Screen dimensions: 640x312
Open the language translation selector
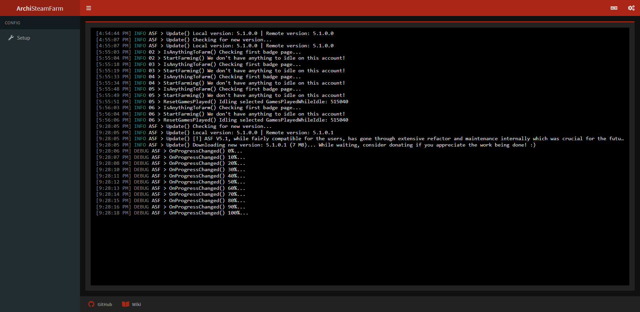(x=614, y=8)
